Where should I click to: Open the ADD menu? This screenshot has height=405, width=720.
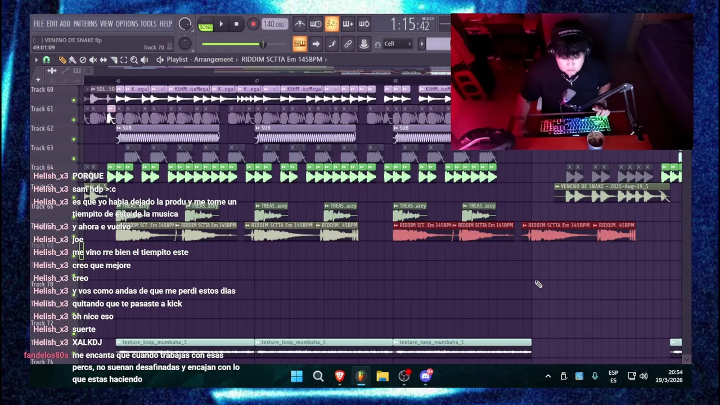(65, 24)
